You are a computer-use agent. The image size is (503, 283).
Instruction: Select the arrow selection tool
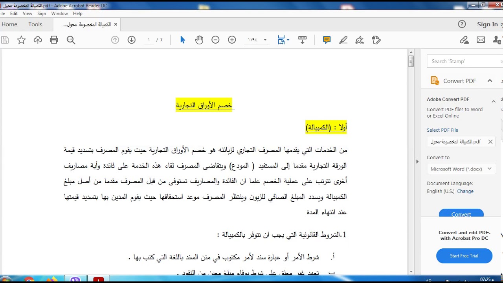click(x=182, y=40)
